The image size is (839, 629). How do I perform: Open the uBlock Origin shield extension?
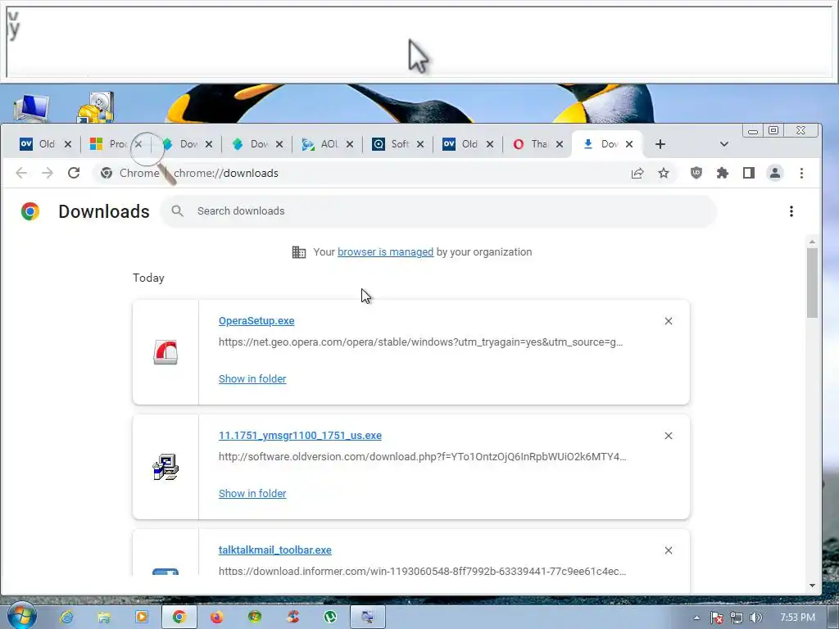coord(696,173)
